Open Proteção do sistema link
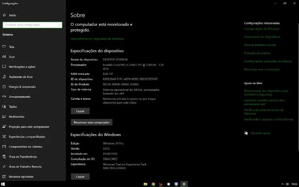The width and height of the screenshot is (299, 187). point(257,53)
